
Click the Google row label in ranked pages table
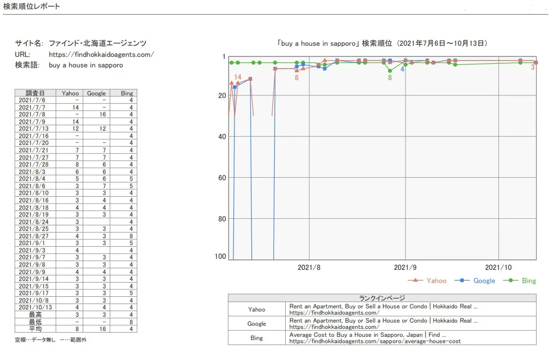[257, 324]
